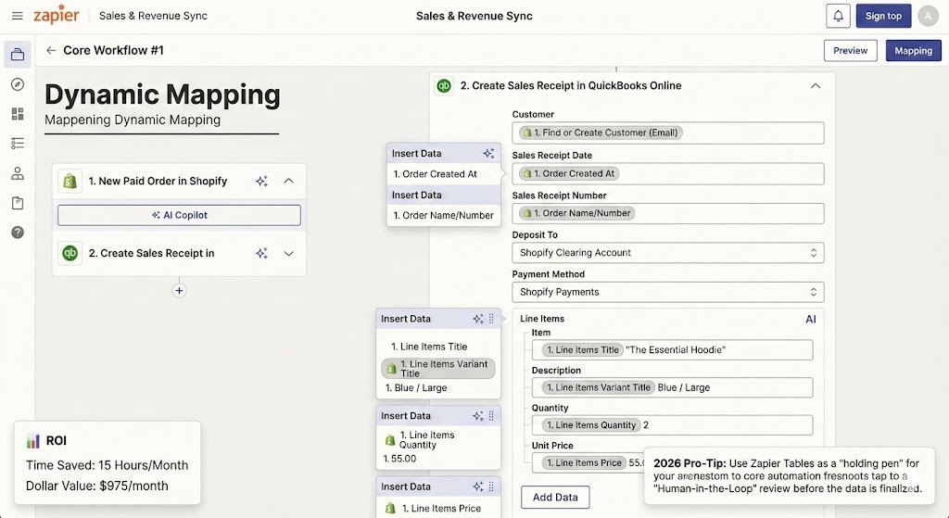
Task: Click the Add Data button
Action: pos(555,498)
